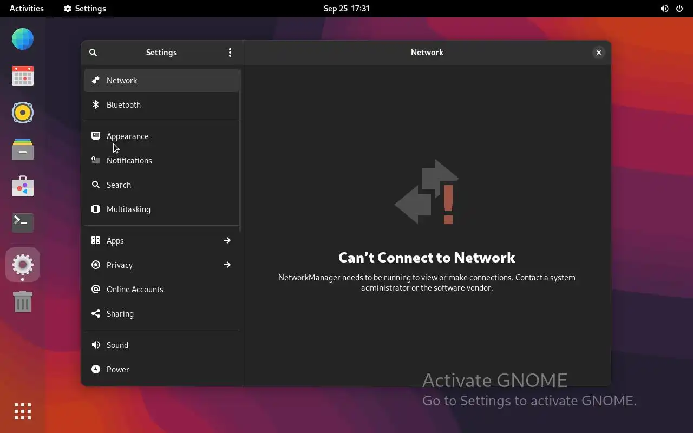Open the Calendar app in the dock
Viewport: 693px width, 433px height.
coord(23,76)
